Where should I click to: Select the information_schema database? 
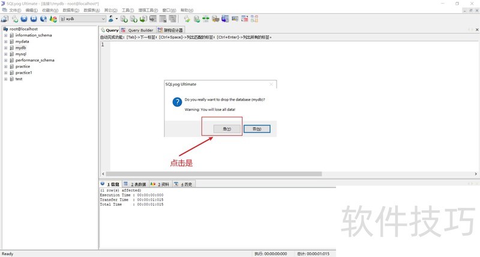click(x=34, y=35)
